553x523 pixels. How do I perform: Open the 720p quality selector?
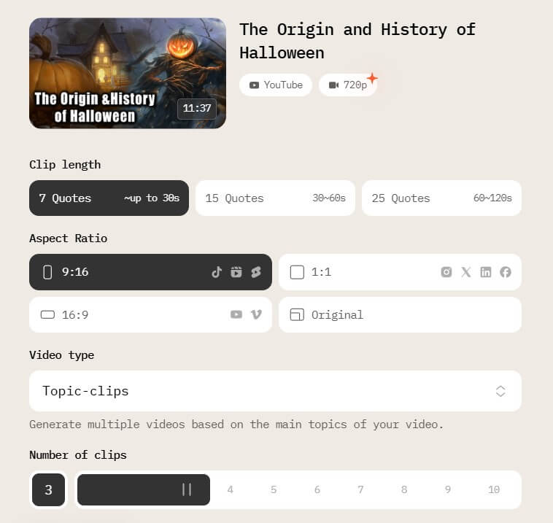click(348, 85)
